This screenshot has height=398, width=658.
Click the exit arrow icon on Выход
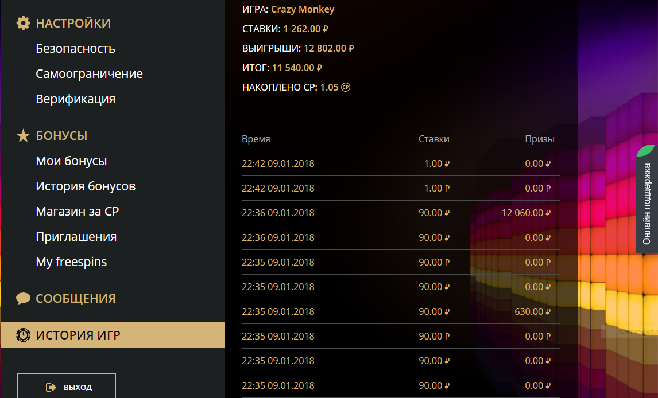[x=51, y=387]
